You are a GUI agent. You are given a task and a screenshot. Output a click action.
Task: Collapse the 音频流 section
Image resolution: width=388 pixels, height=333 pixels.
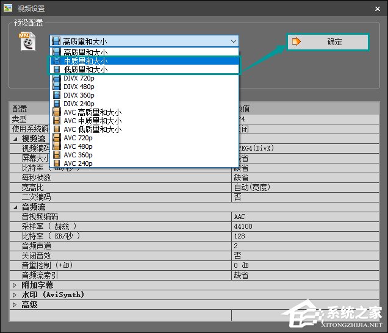coord(16,207)
